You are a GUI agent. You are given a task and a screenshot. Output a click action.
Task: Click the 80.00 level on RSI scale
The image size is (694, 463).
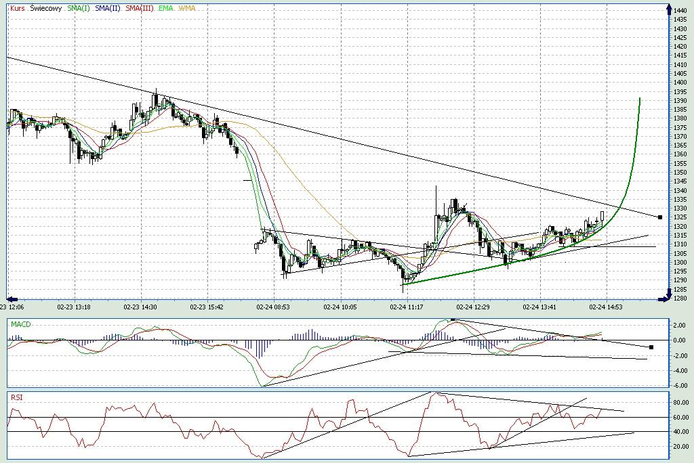(679, 402)
